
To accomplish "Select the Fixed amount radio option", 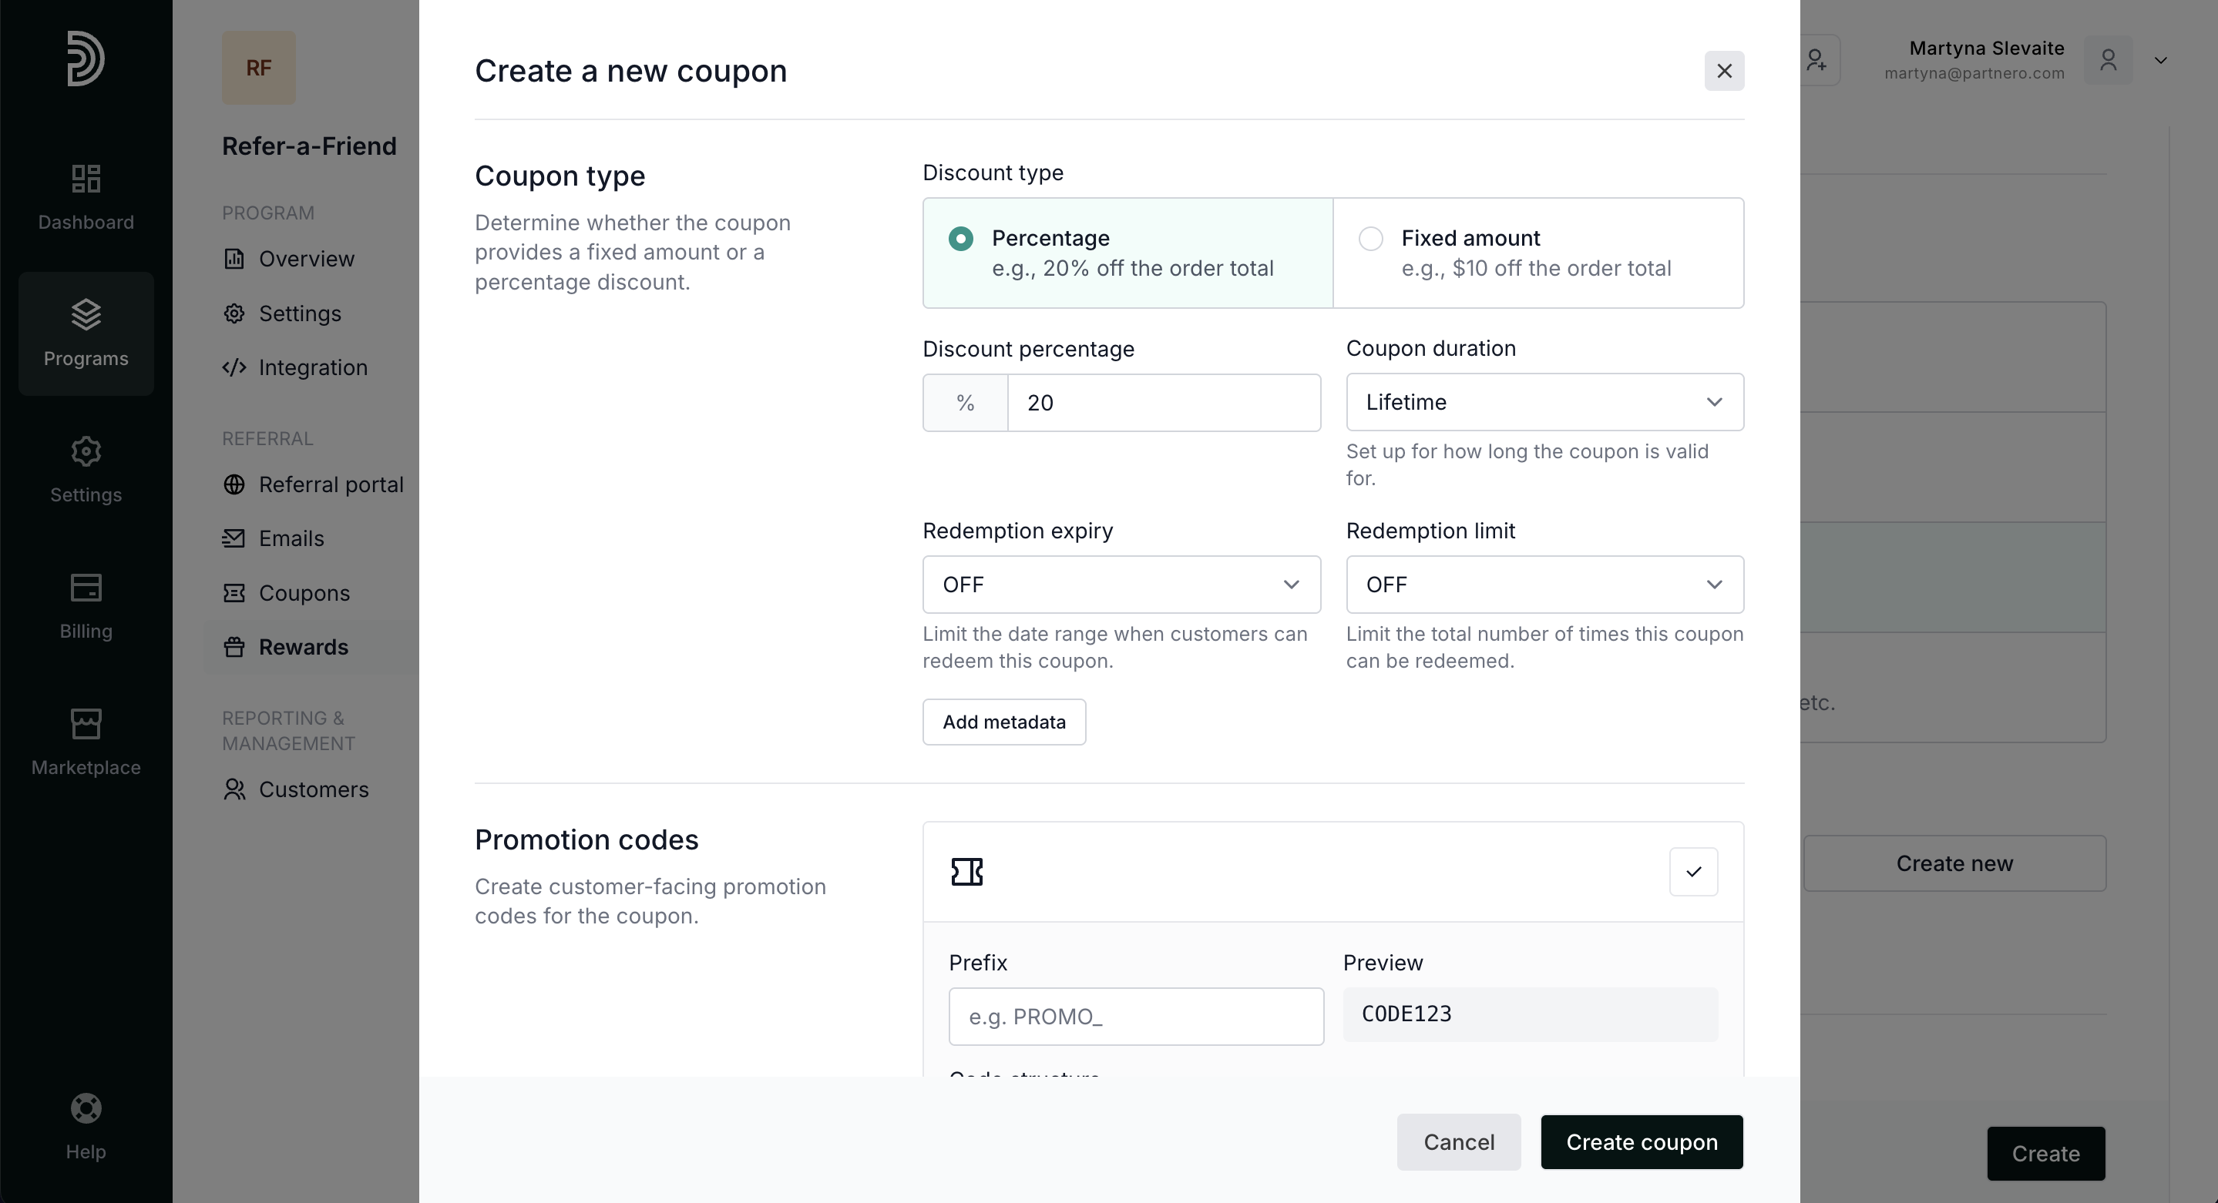I will point(1371,238).
